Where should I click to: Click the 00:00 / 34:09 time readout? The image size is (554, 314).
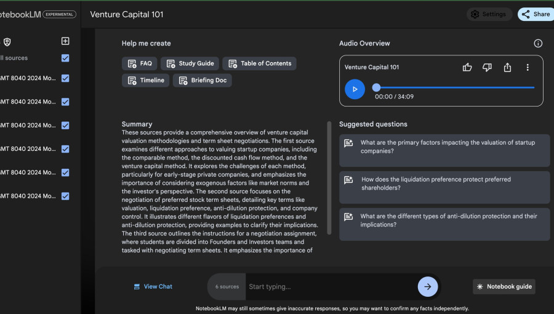(x=394, y=97)
